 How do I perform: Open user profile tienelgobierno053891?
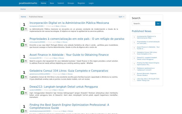pyautogui.click(x=36, y=26)
